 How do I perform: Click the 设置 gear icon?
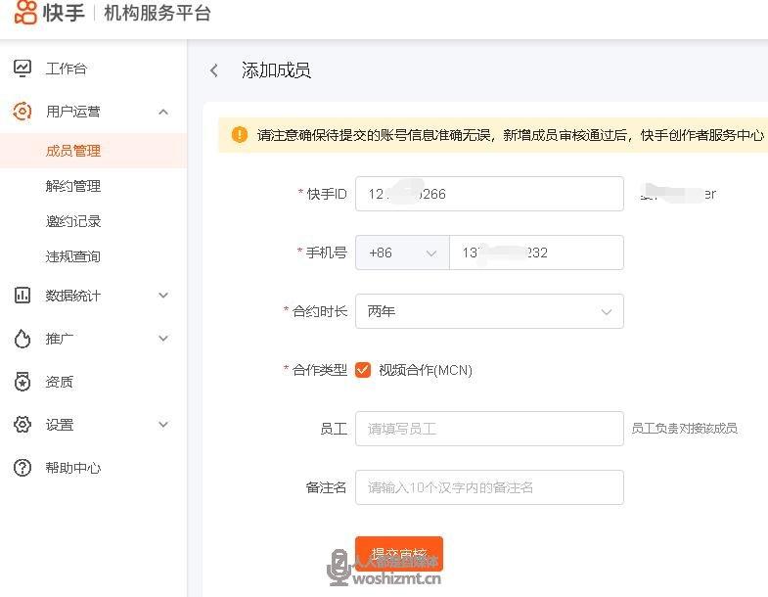[23, 425]
